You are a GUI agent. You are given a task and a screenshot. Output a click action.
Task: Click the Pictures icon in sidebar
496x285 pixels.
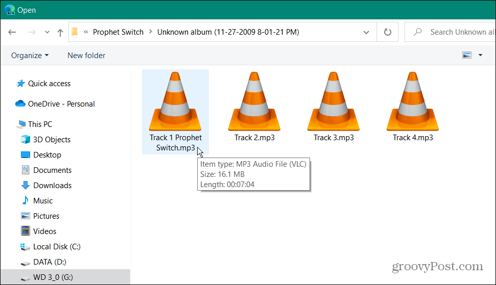tap(26, 216)
